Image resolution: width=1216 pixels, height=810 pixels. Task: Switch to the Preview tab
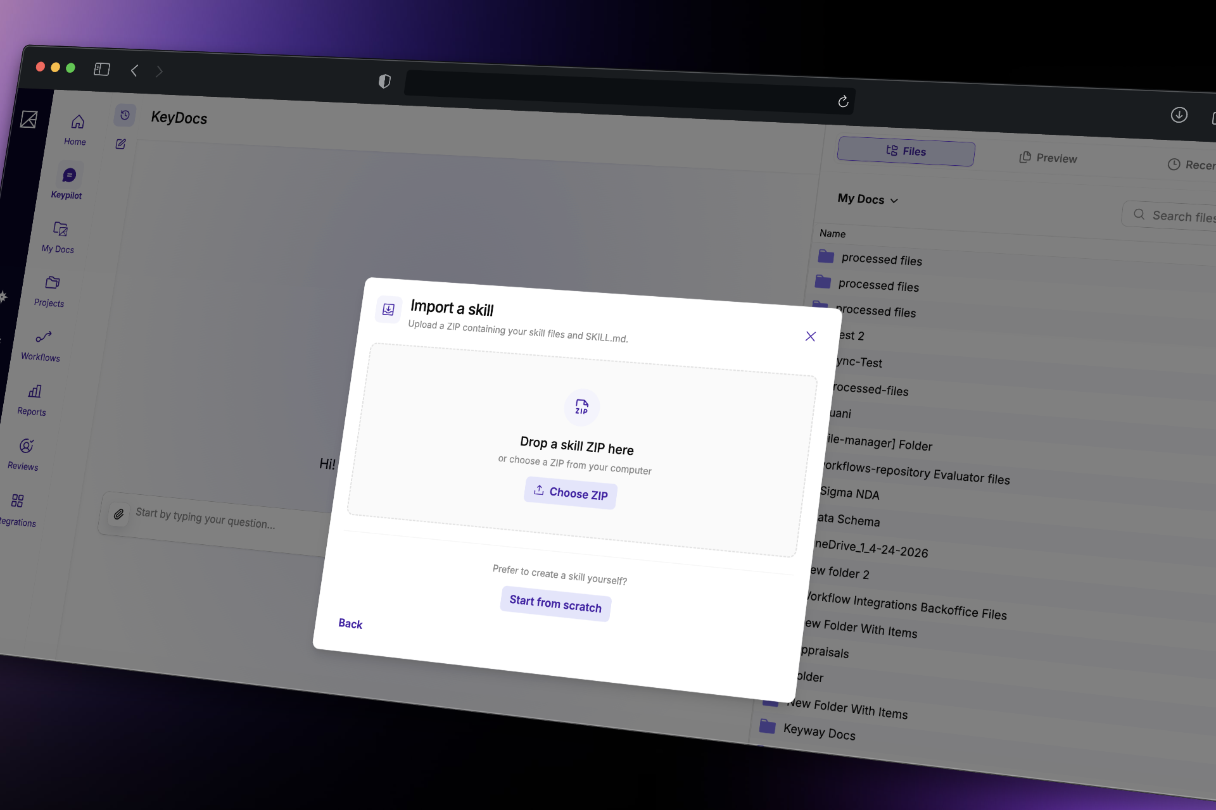1048,158
